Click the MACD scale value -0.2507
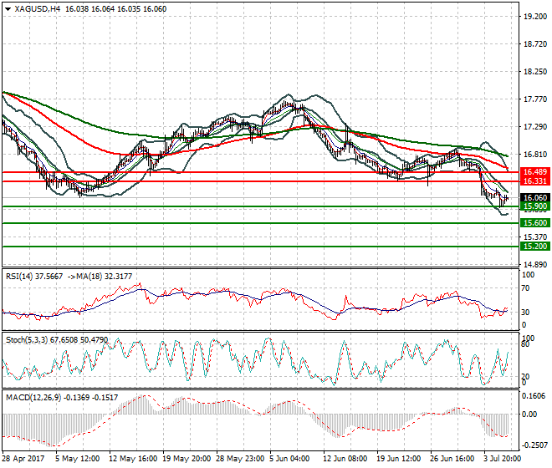The height and width of the screenshot is (468, 552). [x=534, y=445]
